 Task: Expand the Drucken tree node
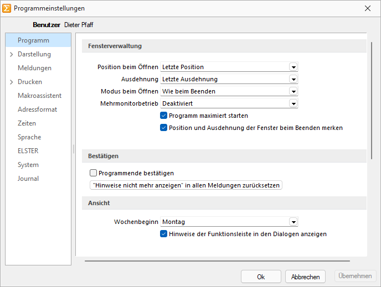click(x=12, y=82)
